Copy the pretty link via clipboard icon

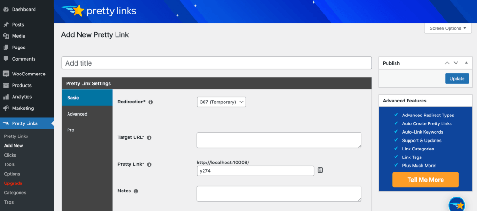320,170
